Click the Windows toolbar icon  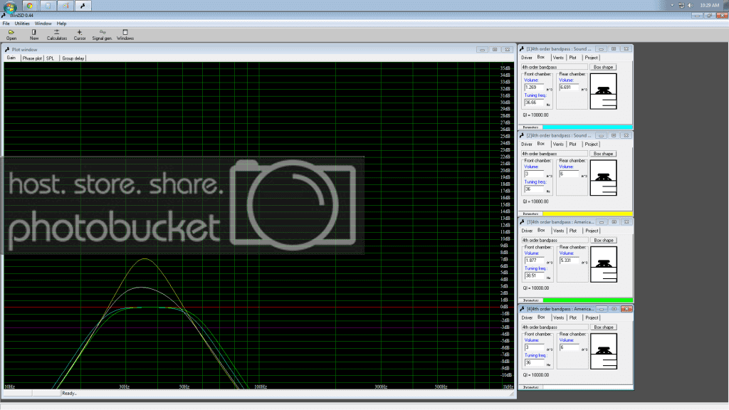click(x=125, y=34)
